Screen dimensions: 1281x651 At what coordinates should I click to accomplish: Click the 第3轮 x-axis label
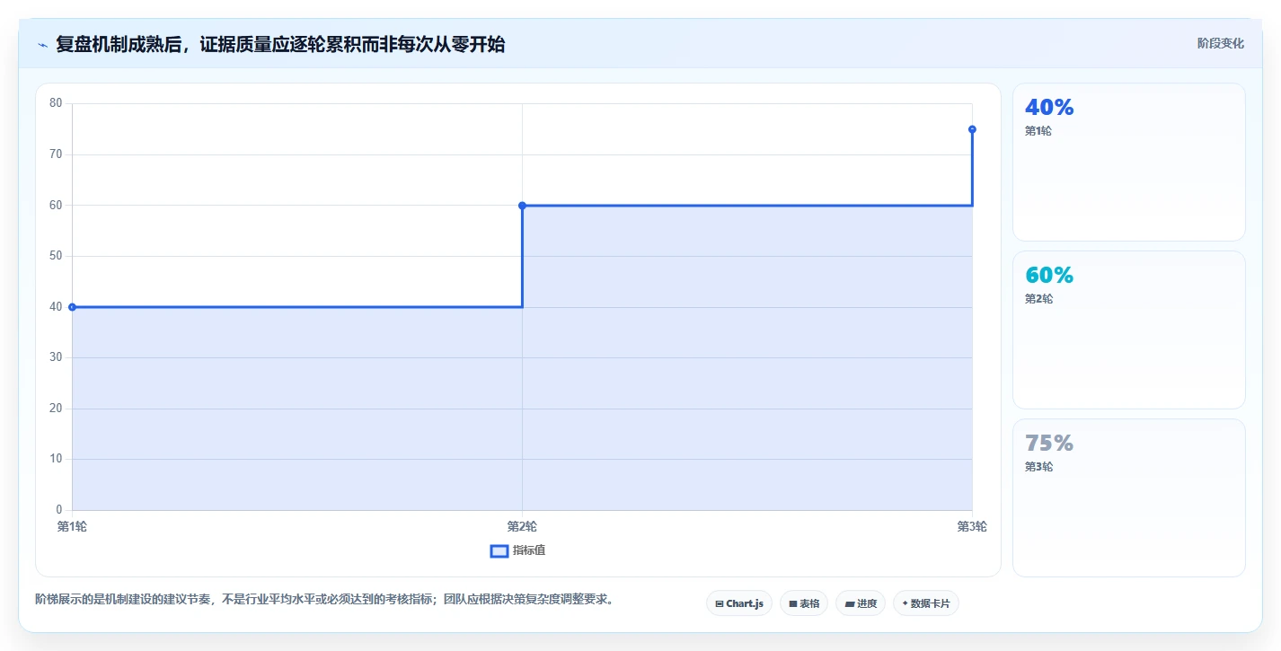click(x=972, y=527)
